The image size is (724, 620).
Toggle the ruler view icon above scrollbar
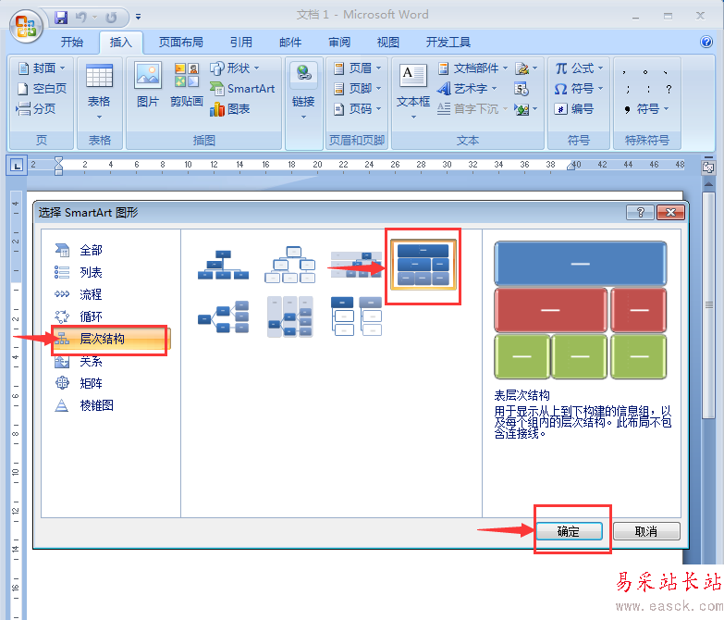[x=708, y=167]
